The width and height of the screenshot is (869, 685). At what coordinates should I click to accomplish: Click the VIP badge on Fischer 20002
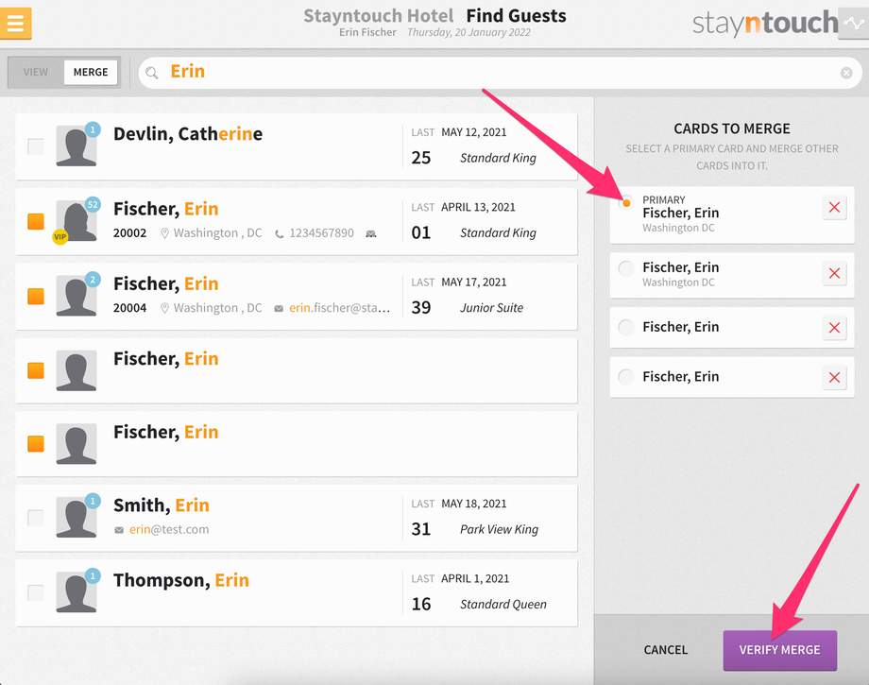point(60,236)
